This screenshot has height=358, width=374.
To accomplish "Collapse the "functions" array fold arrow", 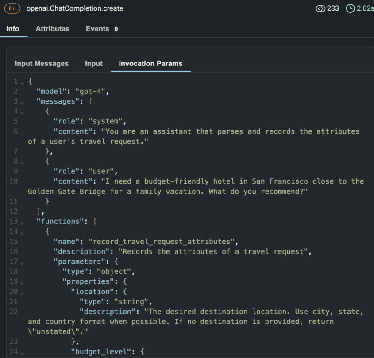I will (22, 222).
